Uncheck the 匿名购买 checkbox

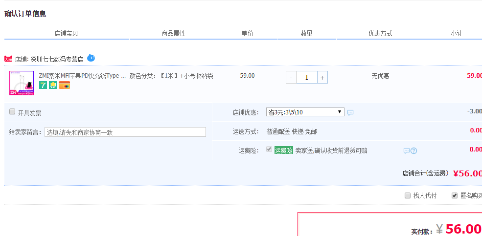[455, 195]
